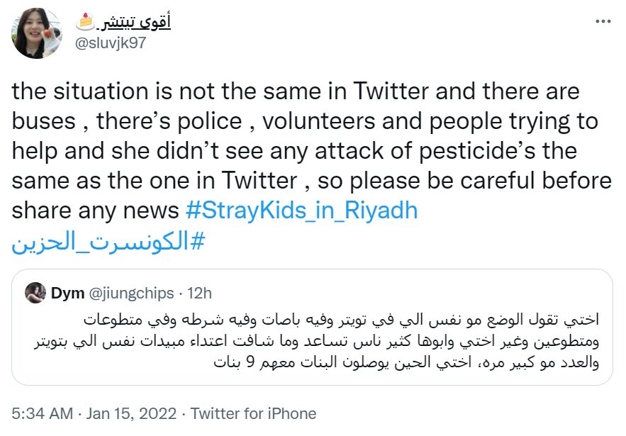Click the cake emoji beside the author name
This screenshot has height=436, width=626.
click(84, 21)
